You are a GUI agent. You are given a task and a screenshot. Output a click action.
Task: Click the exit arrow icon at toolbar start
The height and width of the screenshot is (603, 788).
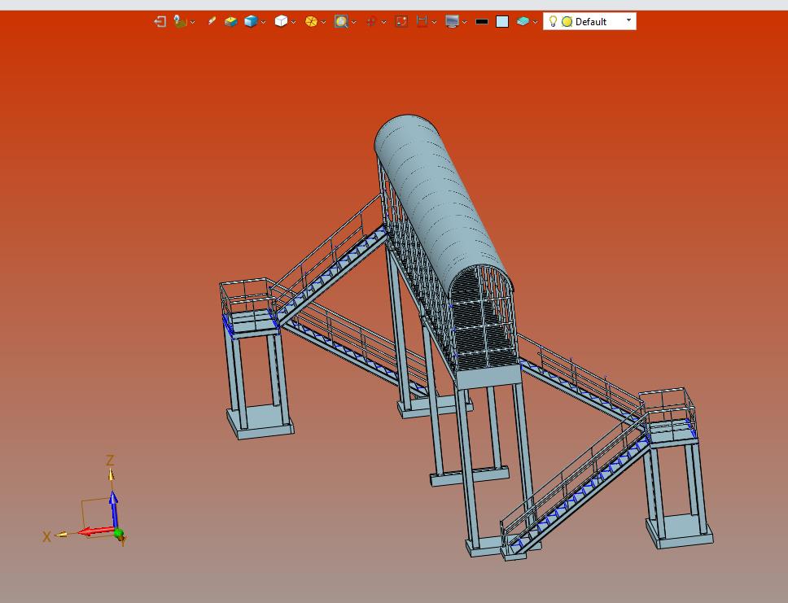coord(160,22)
